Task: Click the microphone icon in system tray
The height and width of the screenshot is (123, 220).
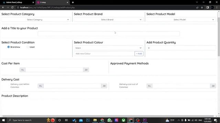Action: coord(186,120)
